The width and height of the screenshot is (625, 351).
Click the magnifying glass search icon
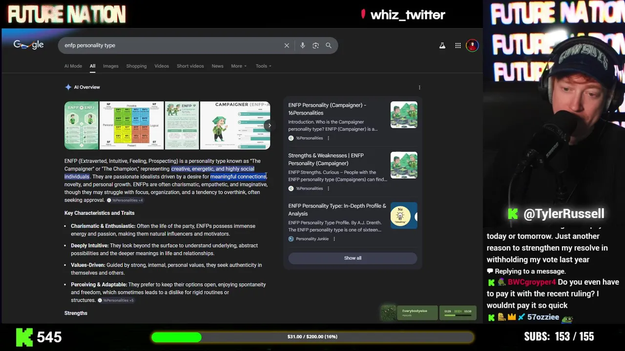pyautogui.click(x=329, y=45)
